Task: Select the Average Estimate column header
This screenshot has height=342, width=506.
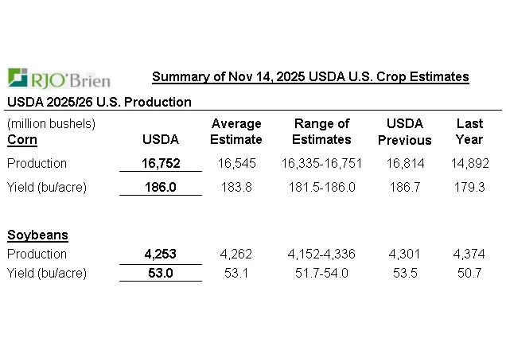Action: point(236,131)
